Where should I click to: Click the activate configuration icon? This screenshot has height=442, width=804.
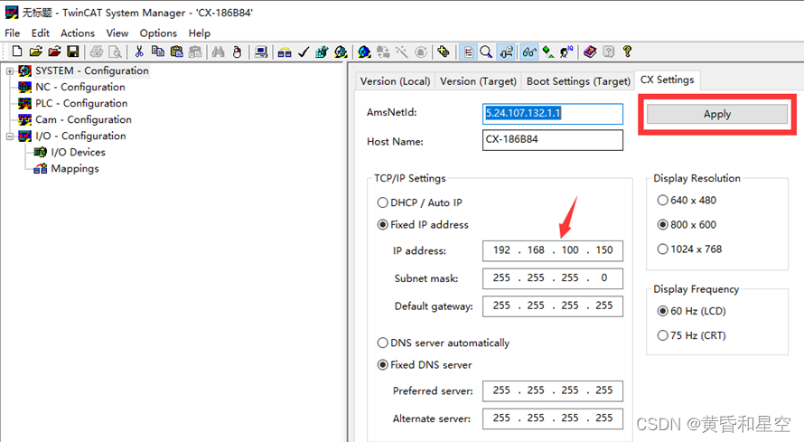click(322, 52)
